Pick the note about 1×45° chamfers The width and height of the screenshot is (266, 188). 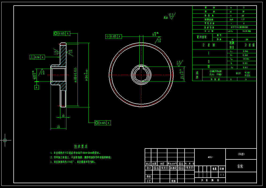pyautogui.click(x=73, y=162)
